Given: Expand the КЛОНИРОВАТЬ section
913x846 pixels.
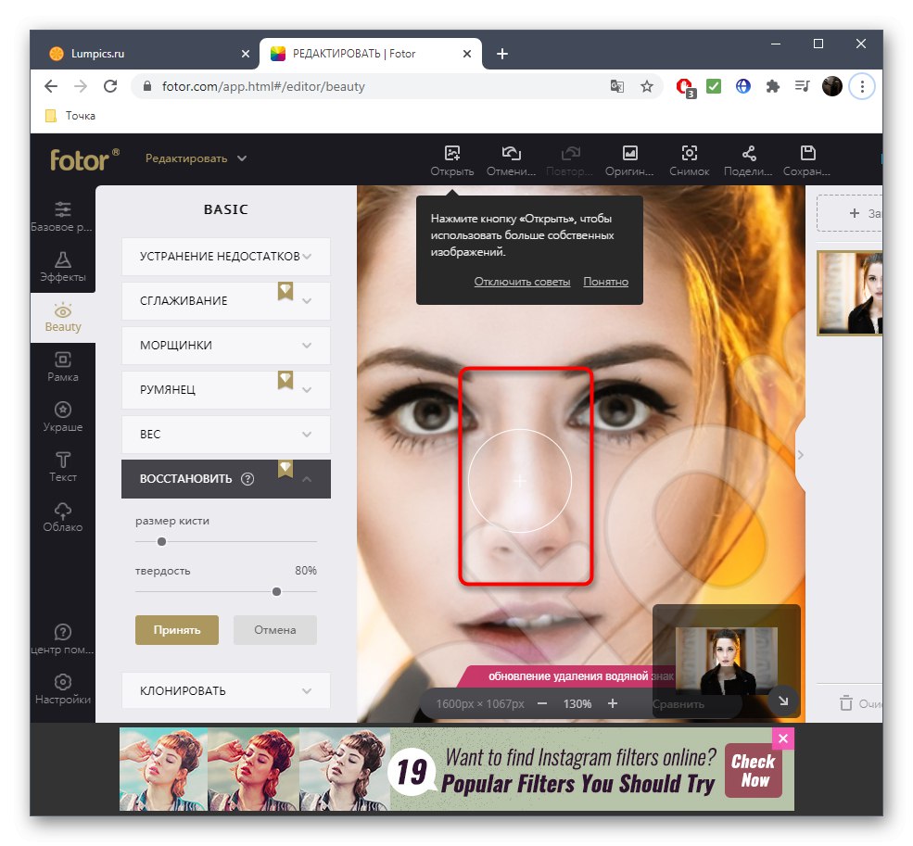Looking at the screenshot, I should click(x=226, y=690).
